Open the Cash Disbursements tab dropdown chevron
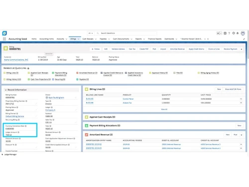 (x=131, y=39)
